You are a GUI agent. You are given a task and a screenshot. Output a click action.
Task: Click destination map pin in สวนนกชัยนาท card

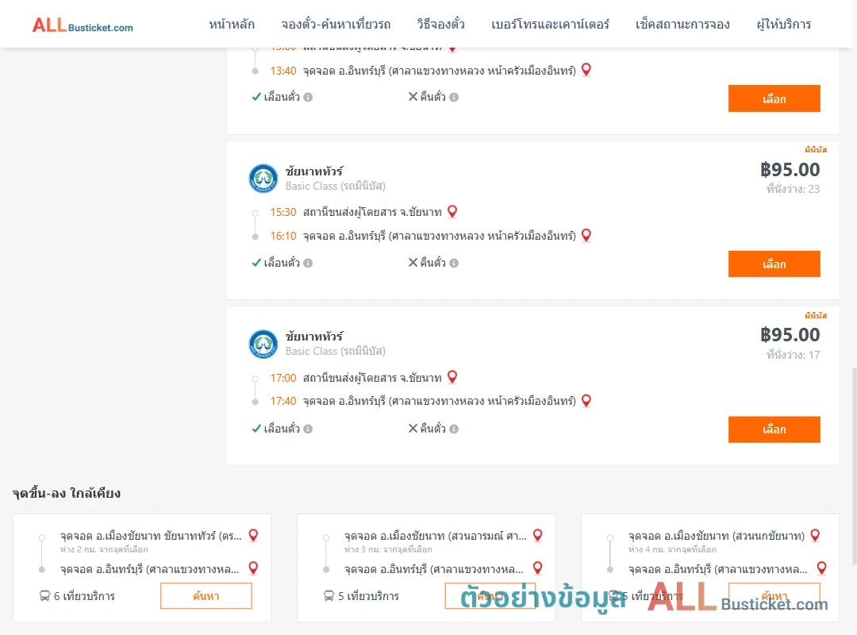[821, 568]
